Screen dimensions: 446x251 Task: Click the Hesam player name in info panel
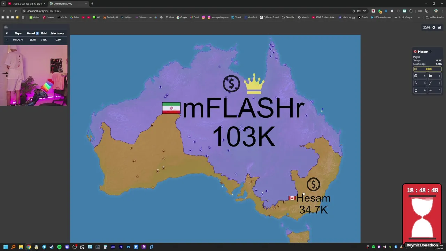423,52
